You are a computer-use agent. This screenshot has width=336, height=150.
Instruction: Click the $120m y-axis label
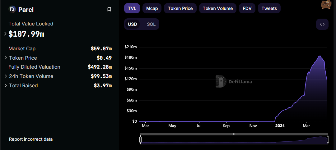click(130, 79)
